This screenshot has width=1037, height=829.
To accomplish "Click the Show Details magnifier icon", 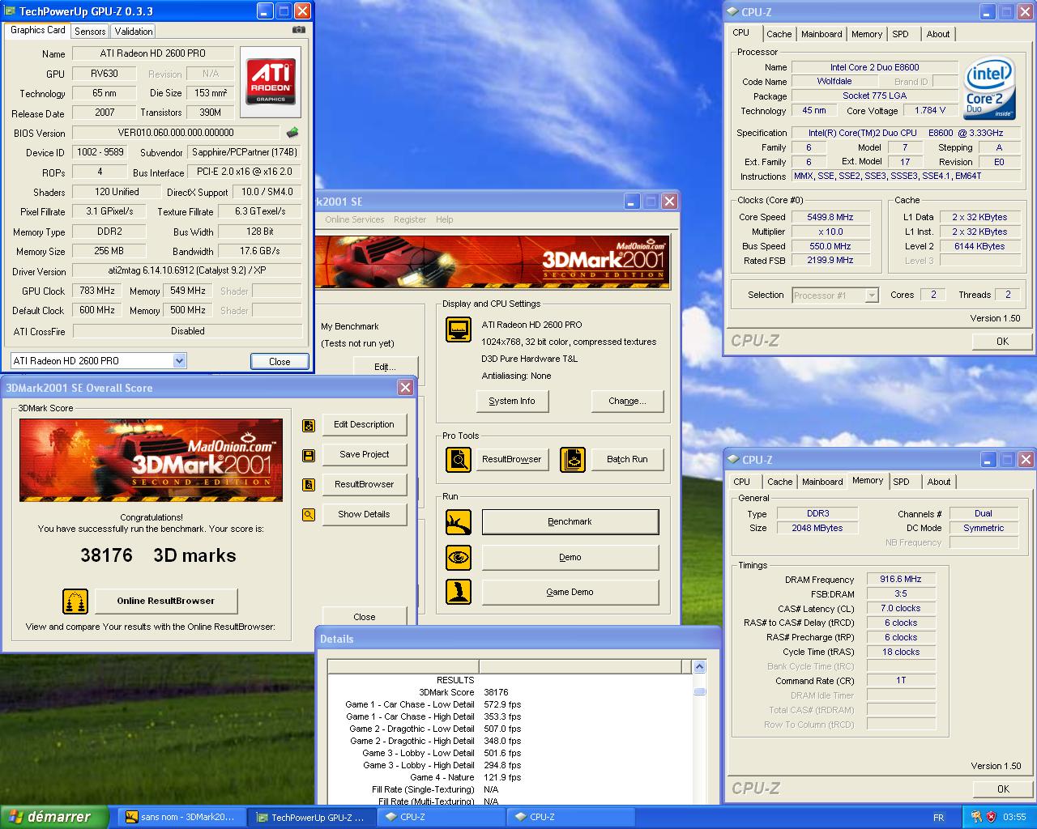I will pyautogui.click(x=309, y=515).
